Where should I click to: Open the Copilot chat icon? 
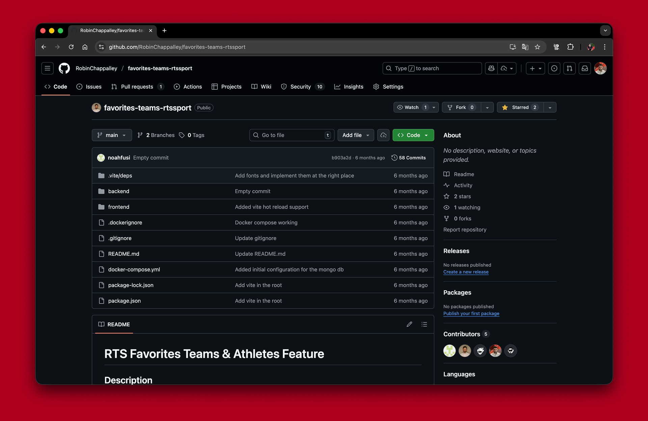tap(491, 68)
